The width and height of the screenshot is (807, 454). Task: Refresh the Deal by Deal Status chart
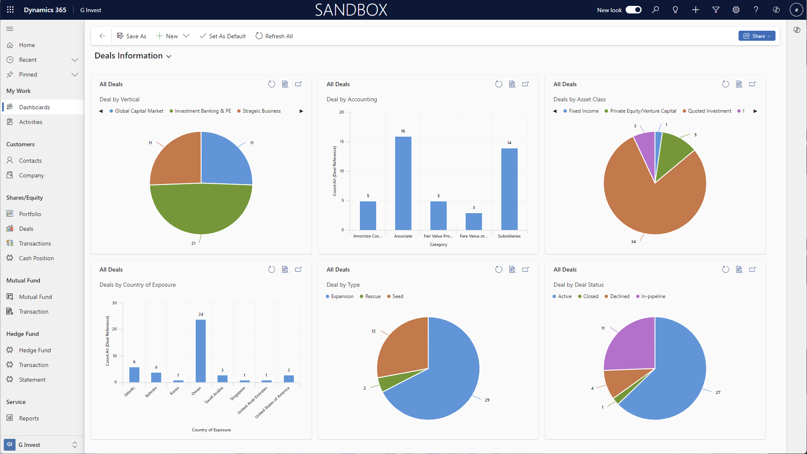[726, 269]
